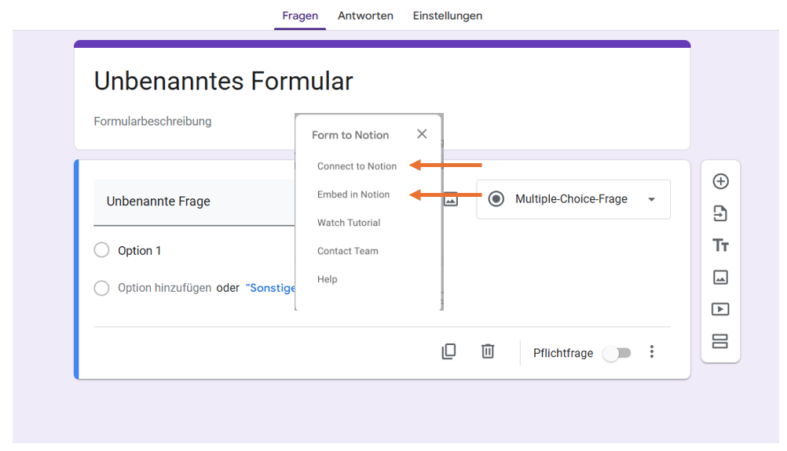This screenshot has height=451, width=787.
Task: Click the Watch Tutorial link
Action: 349,223
